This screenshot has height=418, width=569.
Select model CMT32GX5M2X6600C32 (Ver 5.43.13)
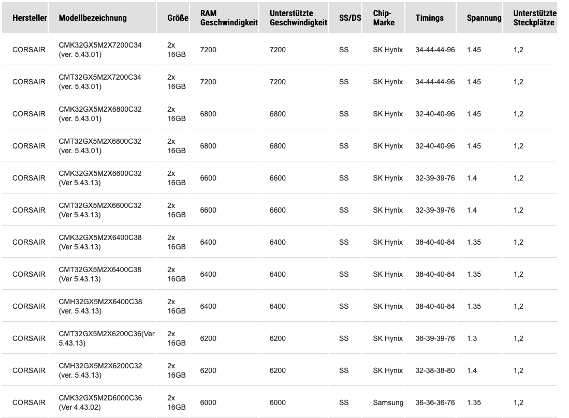pos(100,210)
